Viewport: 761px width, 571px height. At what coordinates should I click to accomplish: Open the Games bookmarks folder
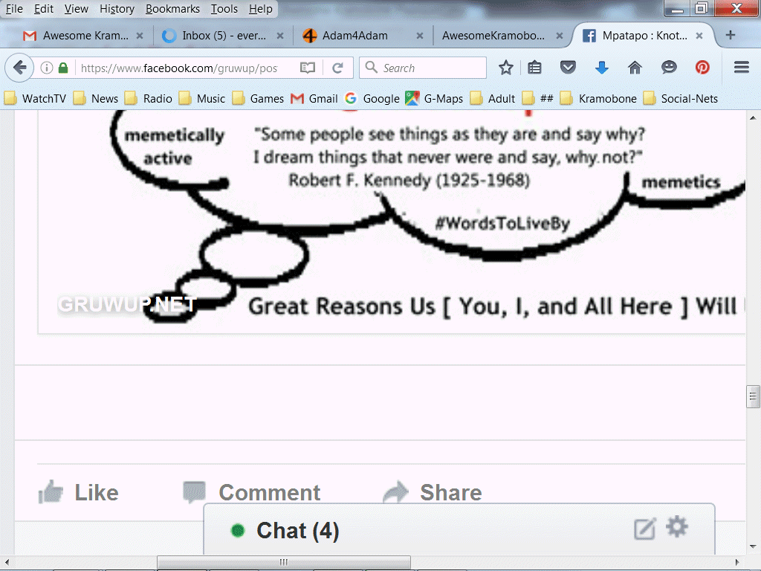pyautogui.click(x=258, y=99)
